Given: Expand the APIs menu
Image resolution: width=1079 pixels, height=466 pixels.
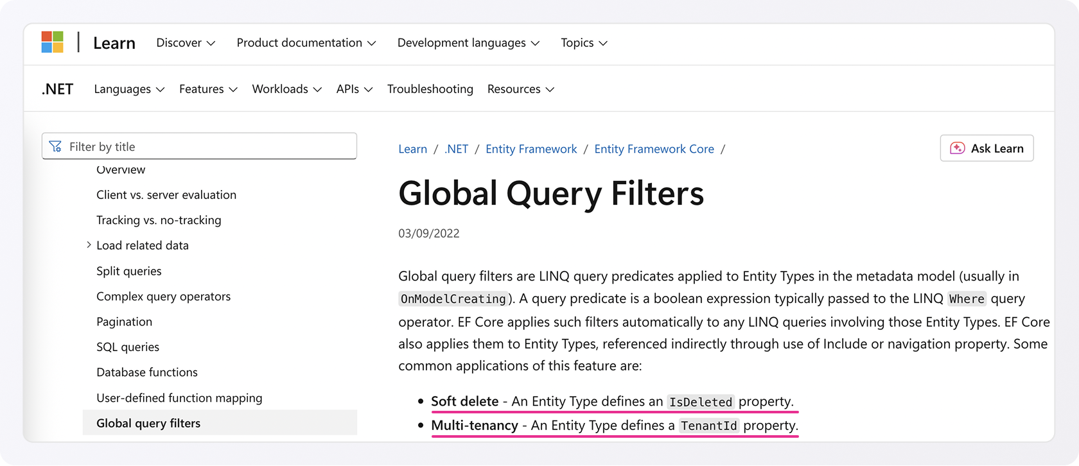Looking at the screenshot, I should (x=354, y=89).
